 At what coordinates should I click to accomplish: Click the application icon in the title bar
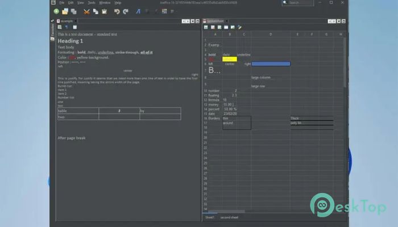click(x=53, y=2)
